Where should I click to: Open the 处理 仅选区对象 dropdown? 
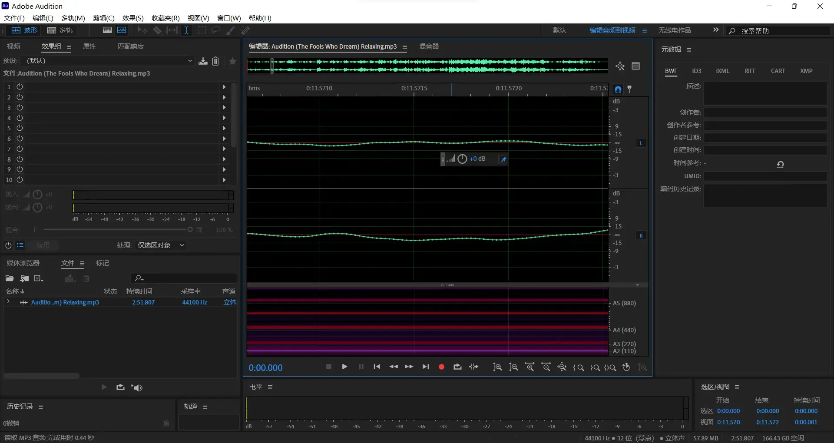click(x=160, y=245)
